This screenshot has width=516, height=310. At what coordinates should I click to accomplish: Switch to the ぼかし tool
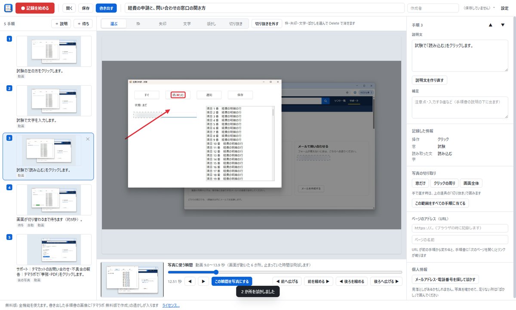click(211, 24)
